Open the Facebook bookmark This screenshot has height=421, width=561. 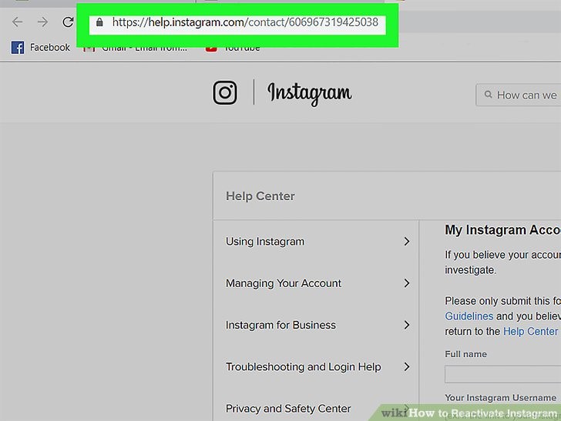click(x=40, y=47)
